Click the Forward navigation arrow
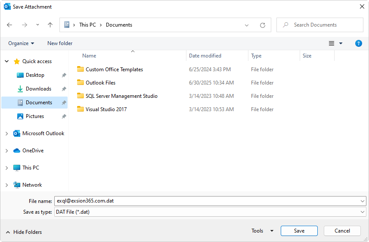 25,25
